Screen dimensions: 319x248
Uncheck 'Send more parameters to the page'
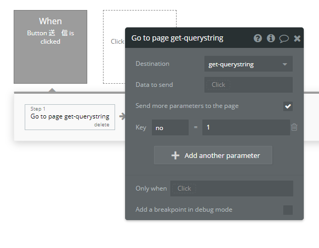pos(288,106)
